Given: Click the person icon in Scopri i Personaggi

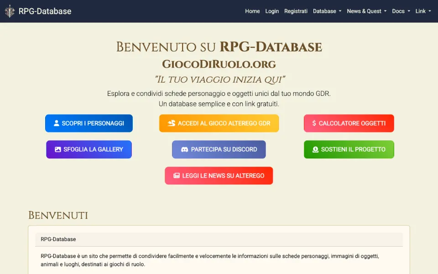Looking at the screenshot, I should point(57,123).
